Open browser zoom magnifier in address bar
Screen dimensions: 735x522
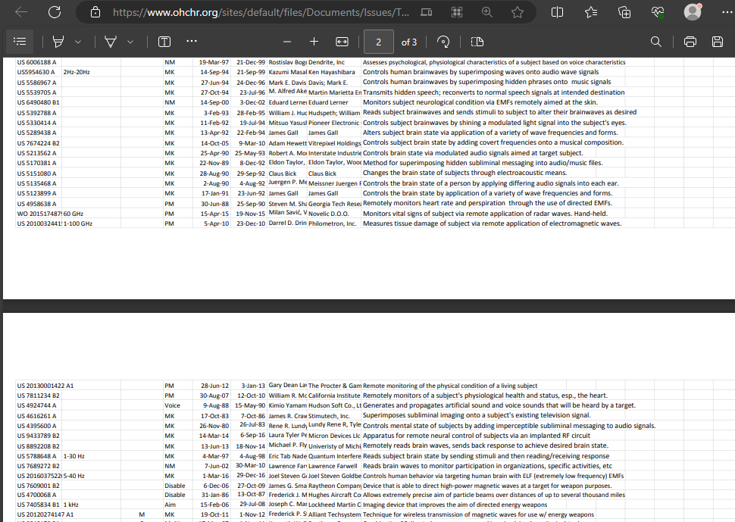487,12
